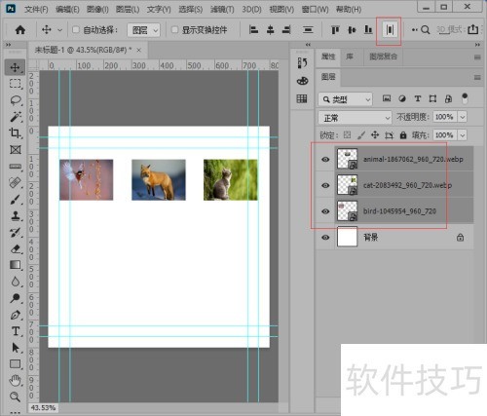Align vertical centers of layers

352,30
